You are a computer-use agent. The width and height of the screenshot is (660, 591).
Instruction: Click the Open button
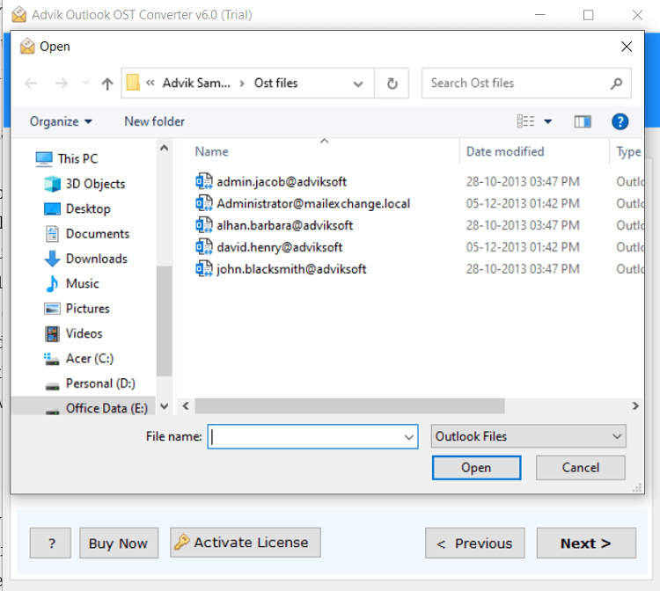[476, 468]
